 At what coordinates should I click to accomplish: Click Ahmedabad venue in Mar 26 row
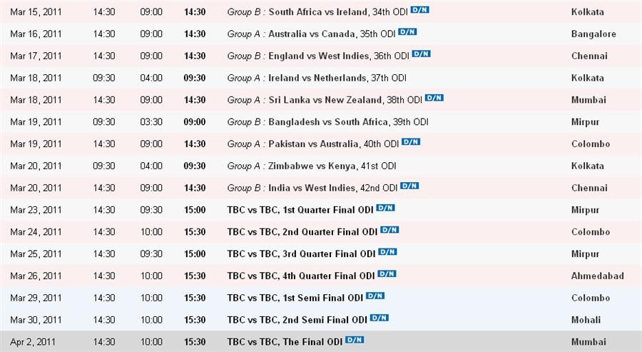point(597,276)
